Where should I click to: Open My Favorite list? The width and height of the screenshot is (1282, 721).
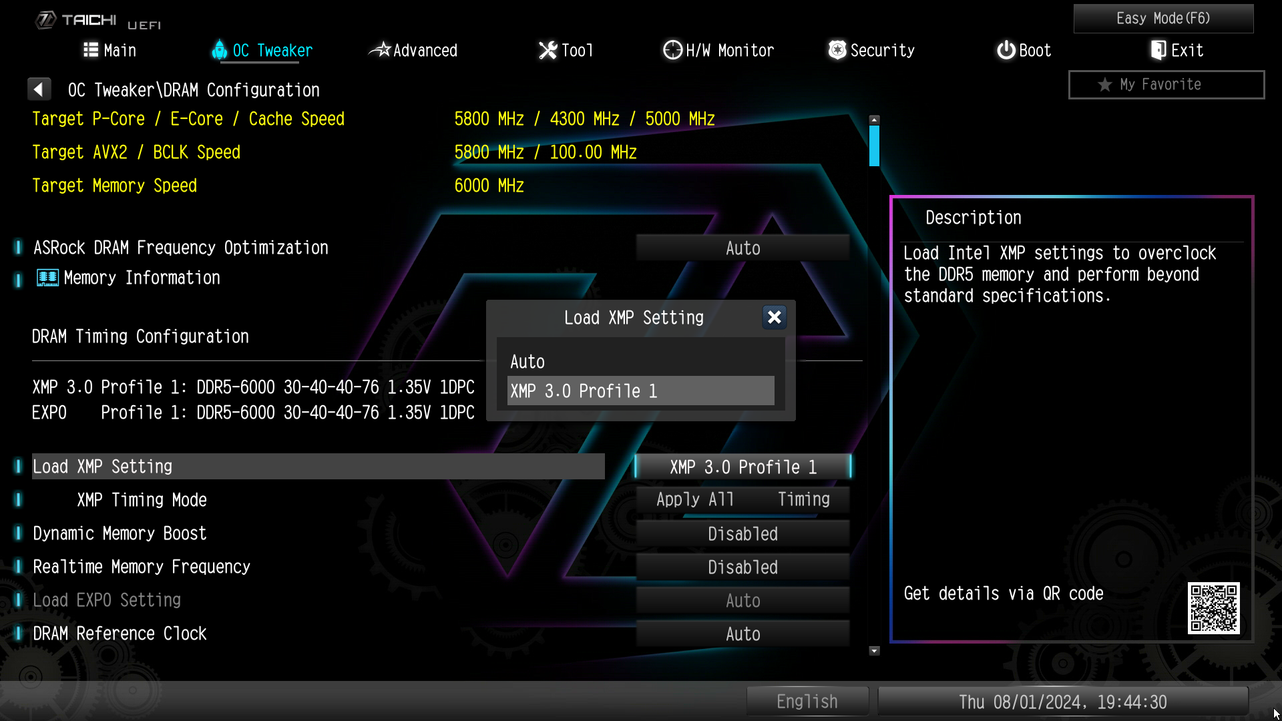click(1166, 85)
